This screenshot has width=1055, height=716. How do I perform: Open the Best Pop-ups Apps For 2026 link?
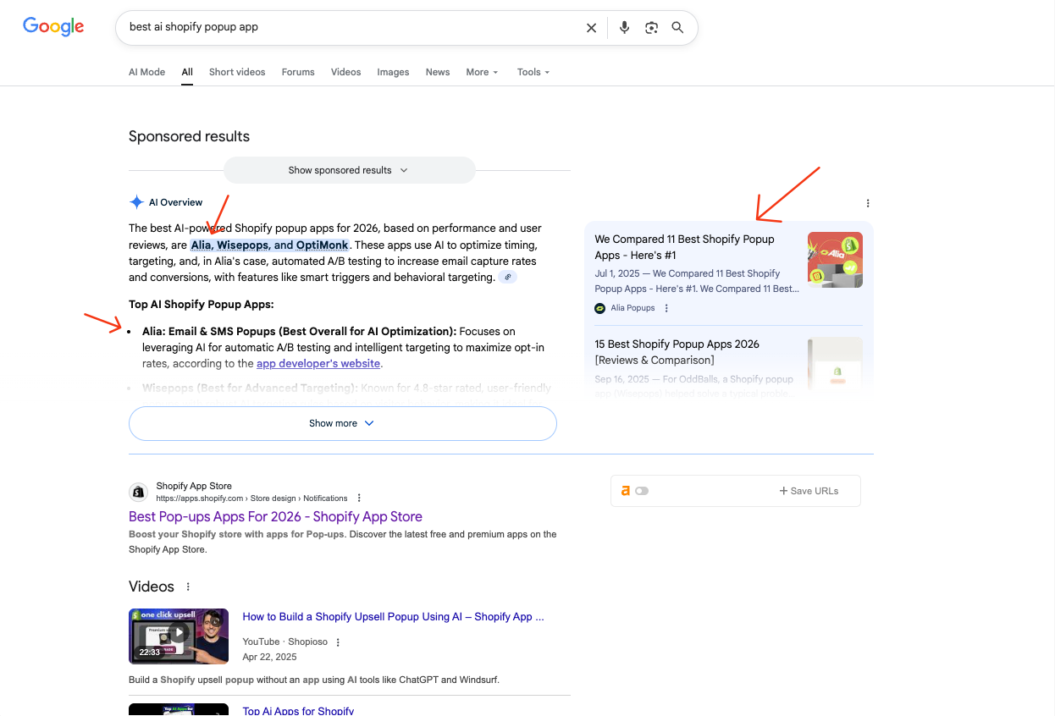pyautogui.click(x=275, y=516)
